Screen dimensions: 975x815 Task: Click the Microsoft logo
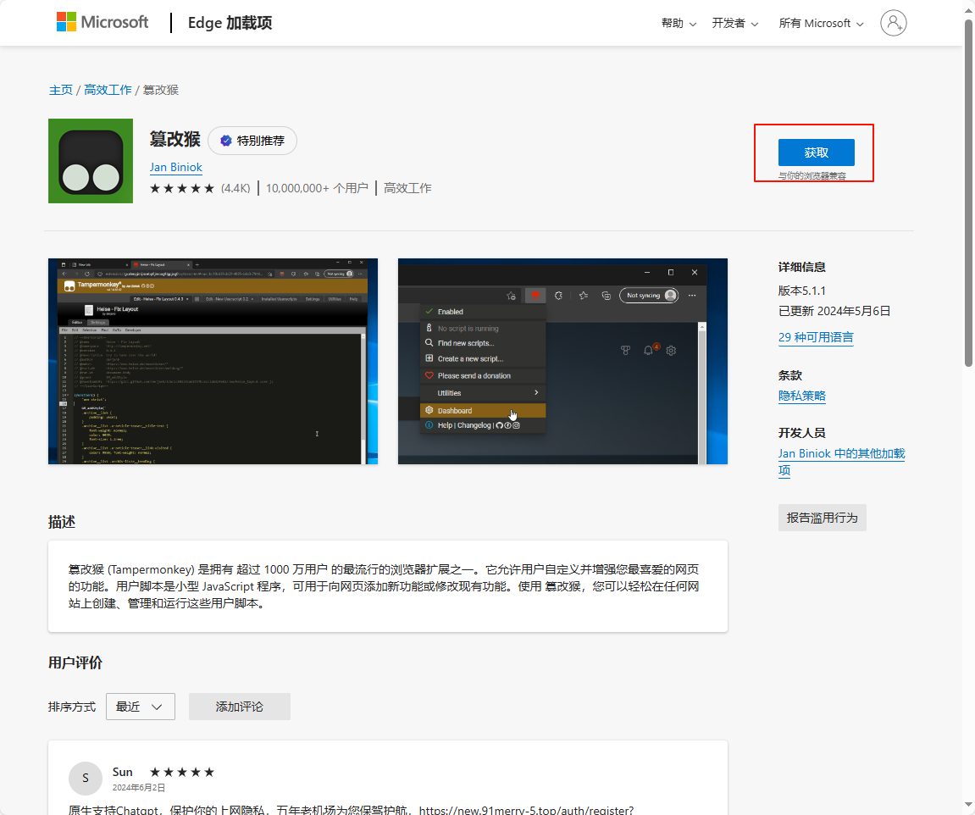click(102, 22)
